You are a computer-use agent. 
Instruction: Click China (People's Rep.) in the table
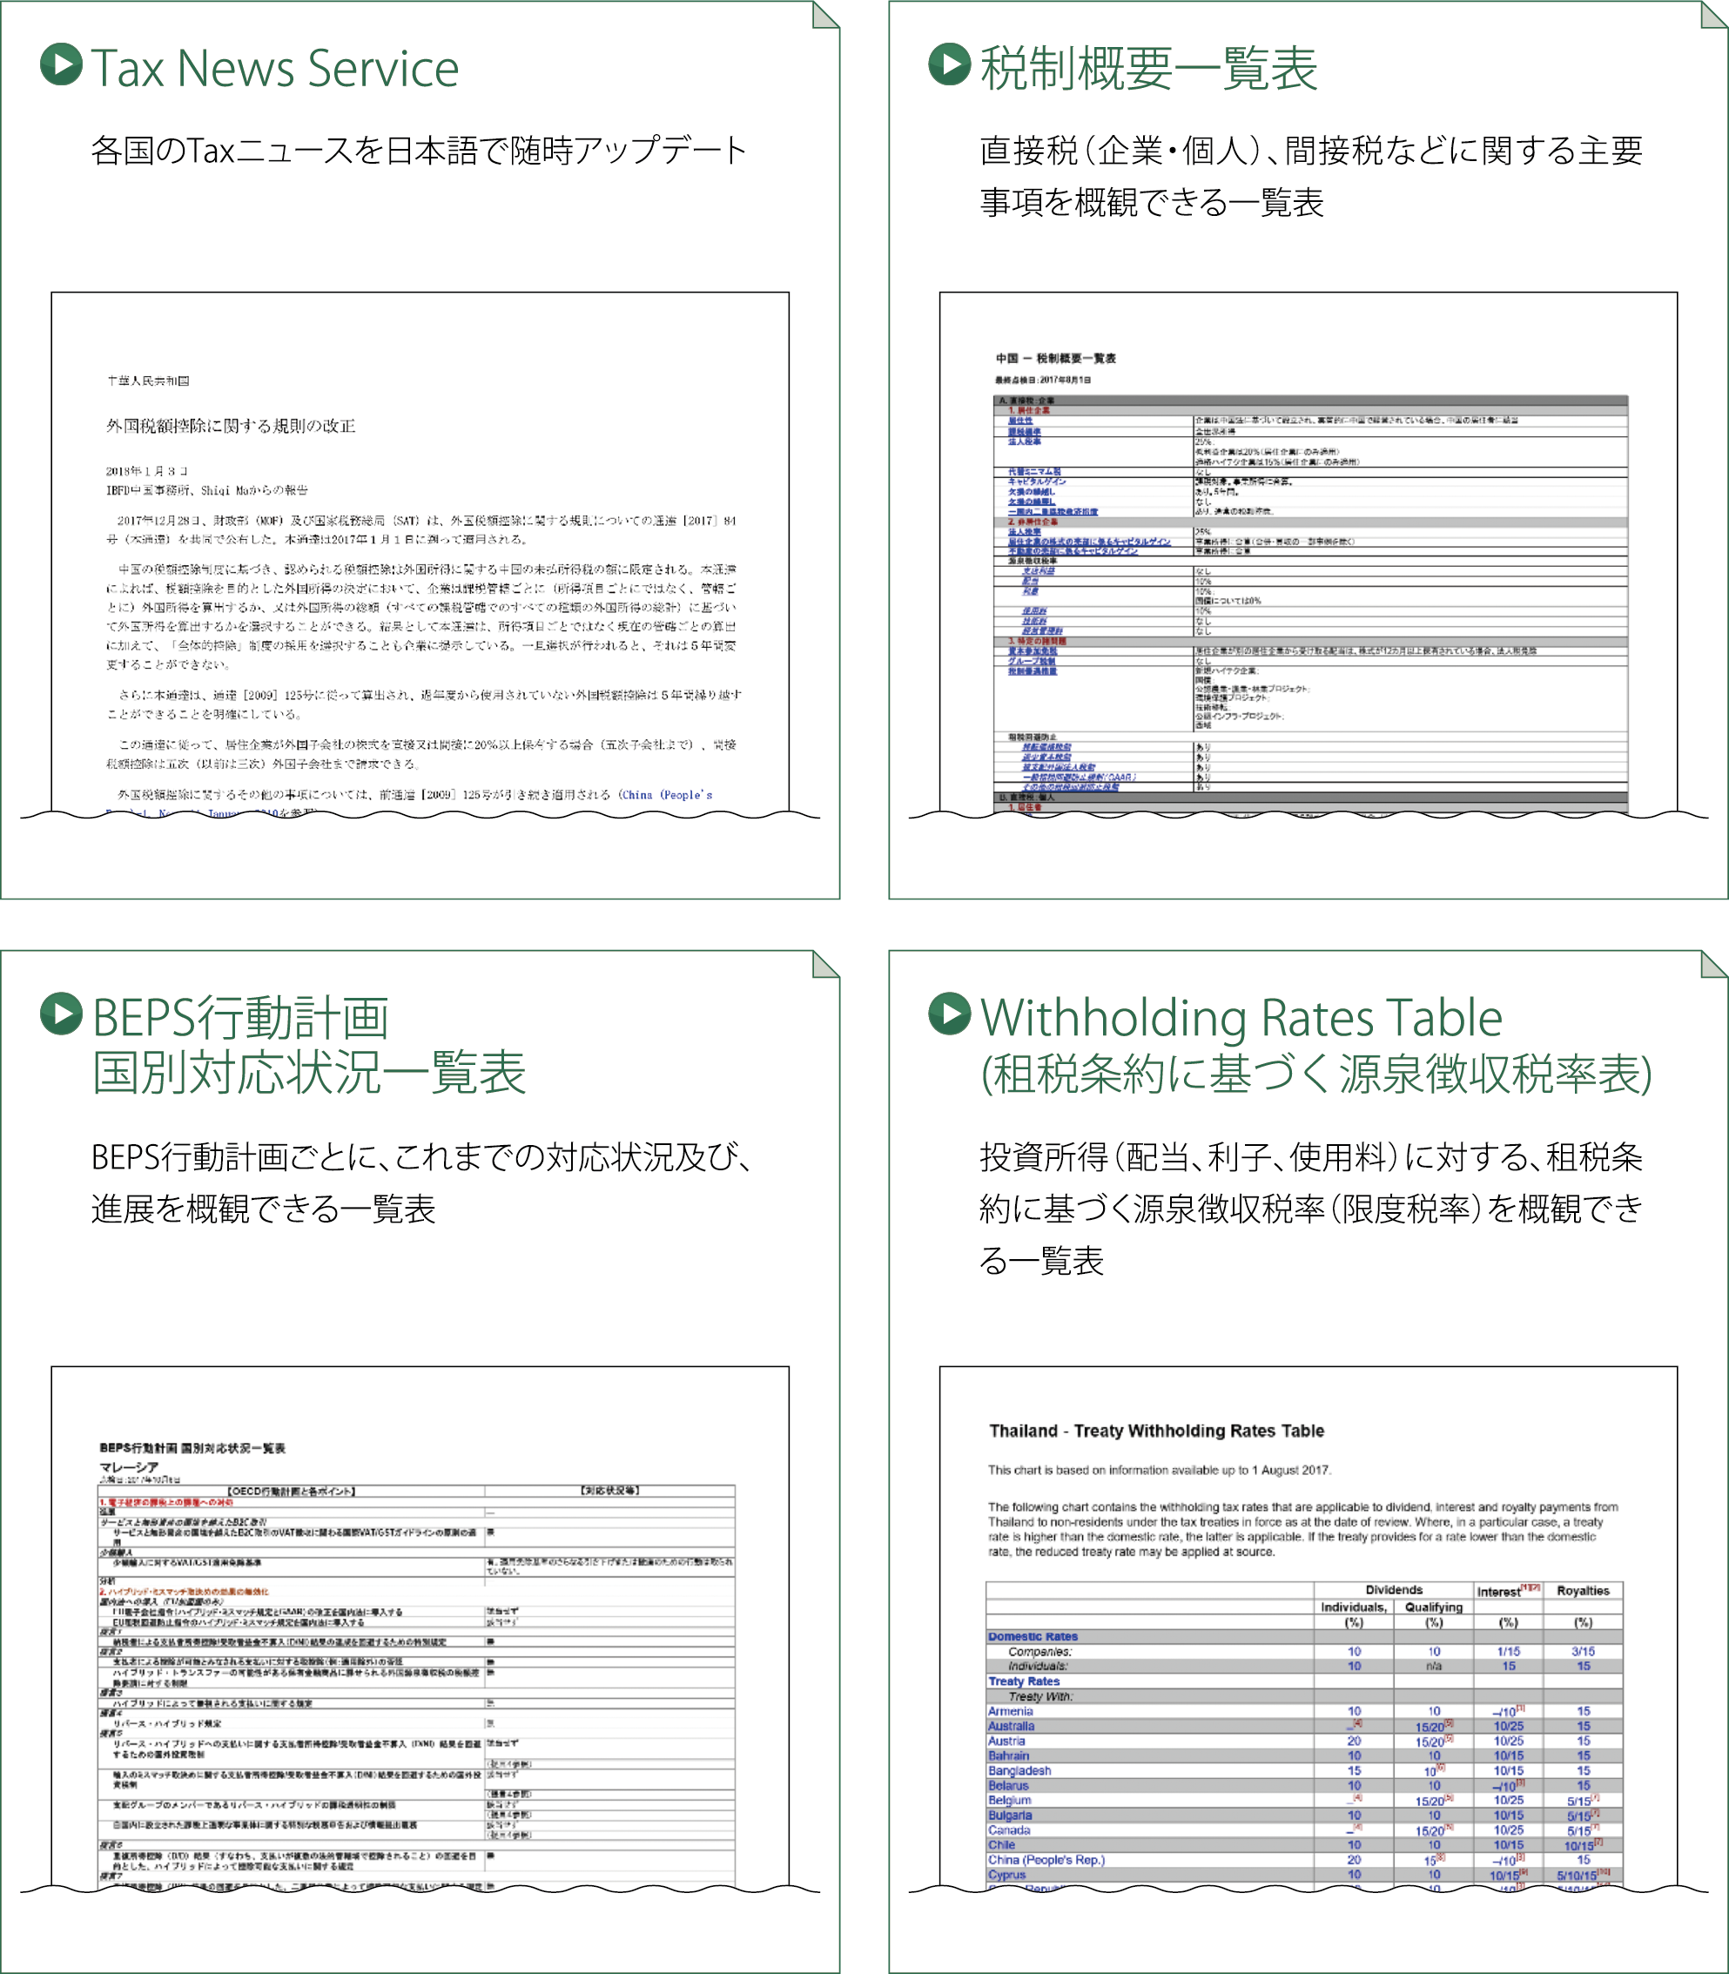[1046, 1859]
